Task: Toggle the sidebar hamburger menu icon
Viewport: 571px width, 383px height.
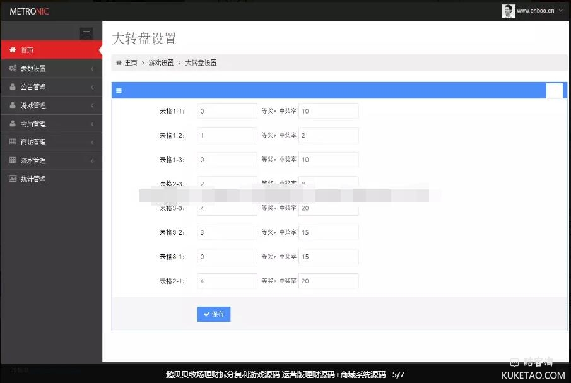Action: [x=86, y=34]
